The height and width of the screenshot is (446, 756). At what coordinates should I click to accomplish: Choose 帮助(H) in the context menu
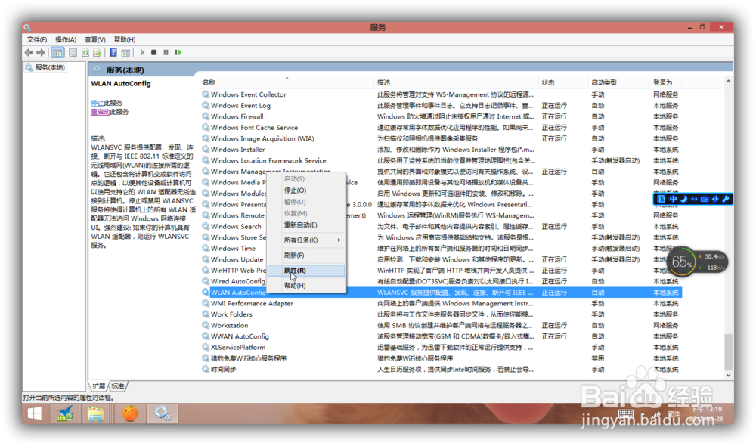307,286
